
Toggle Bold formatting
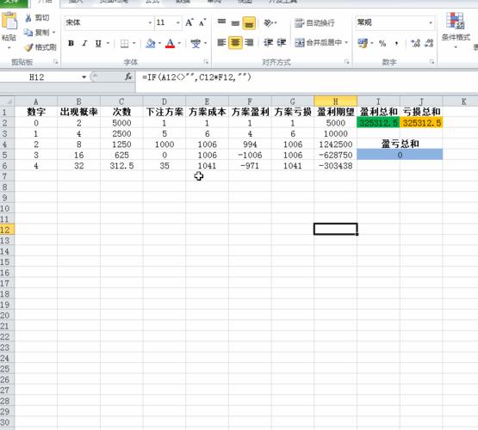pyautogui.click(x=71, y=44)
